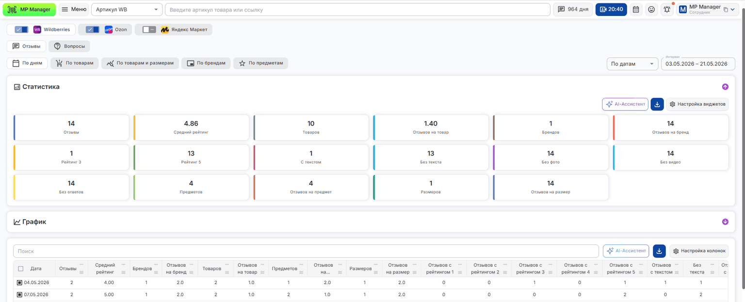Enable the Яндекс Маркет switch

[x=149, y=30]
